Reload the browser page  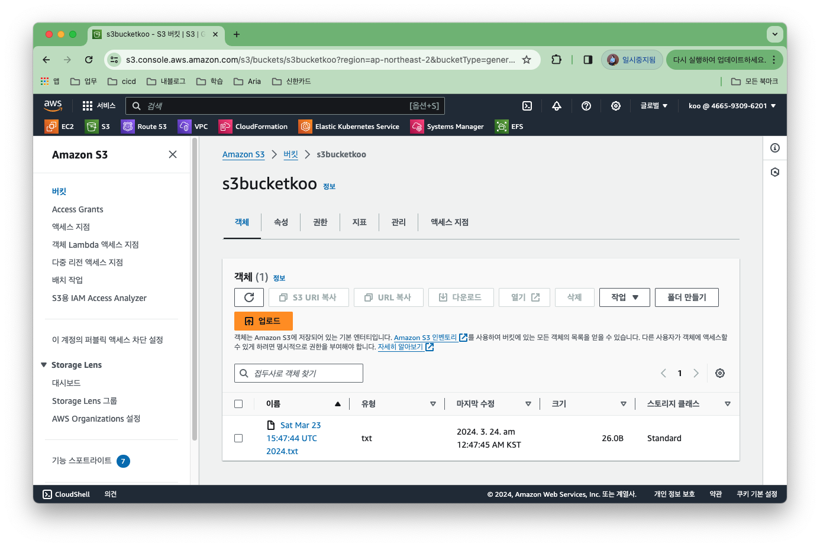coord(89,60)
